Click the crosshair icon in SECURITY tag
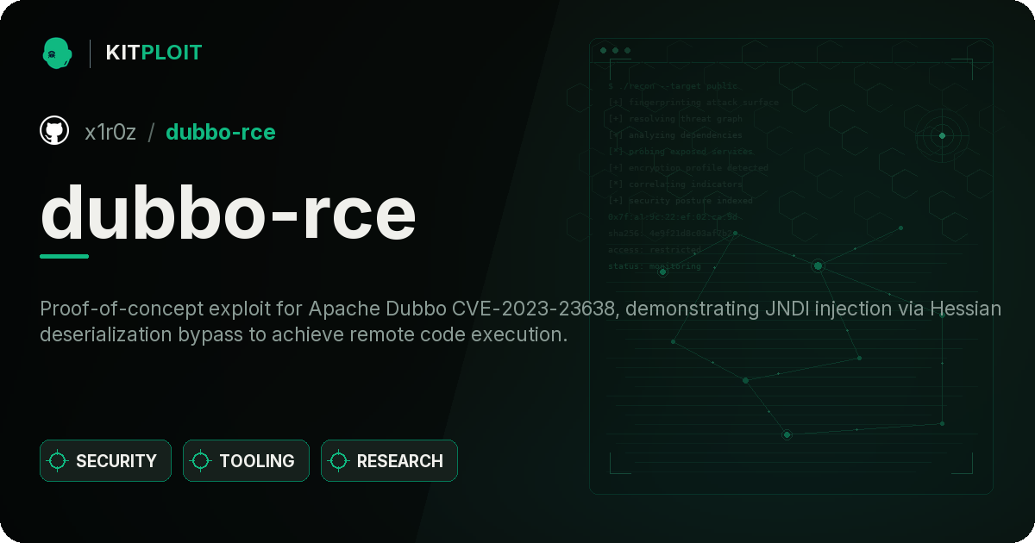Image resolution: width=1035 pixels, height=543 pixels. pos(58,461)
